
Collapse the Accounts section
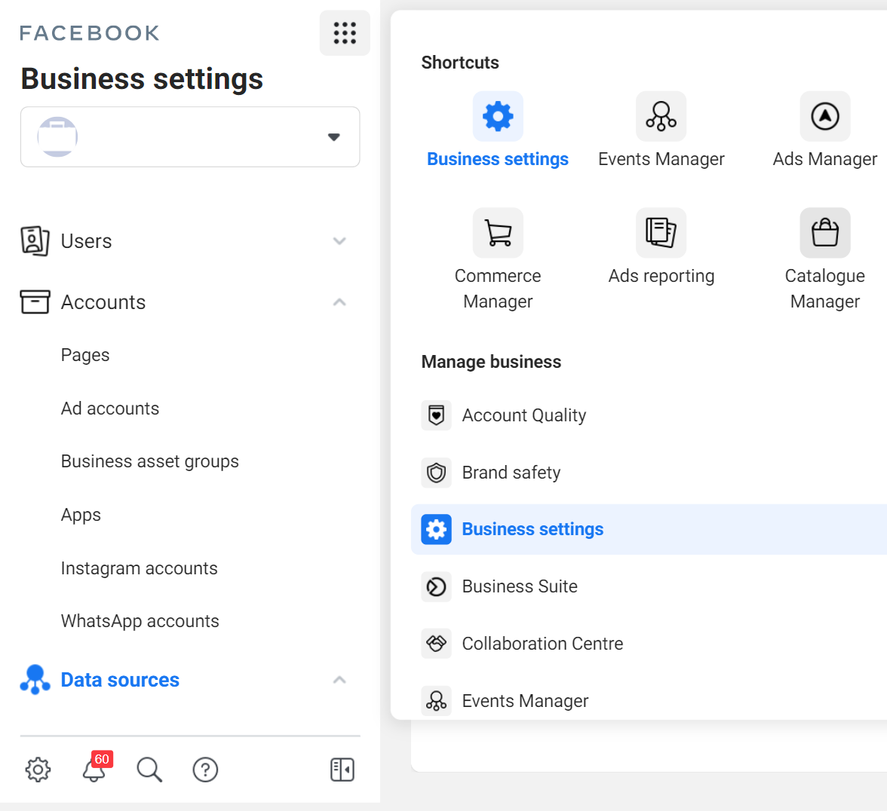point(339,302)
